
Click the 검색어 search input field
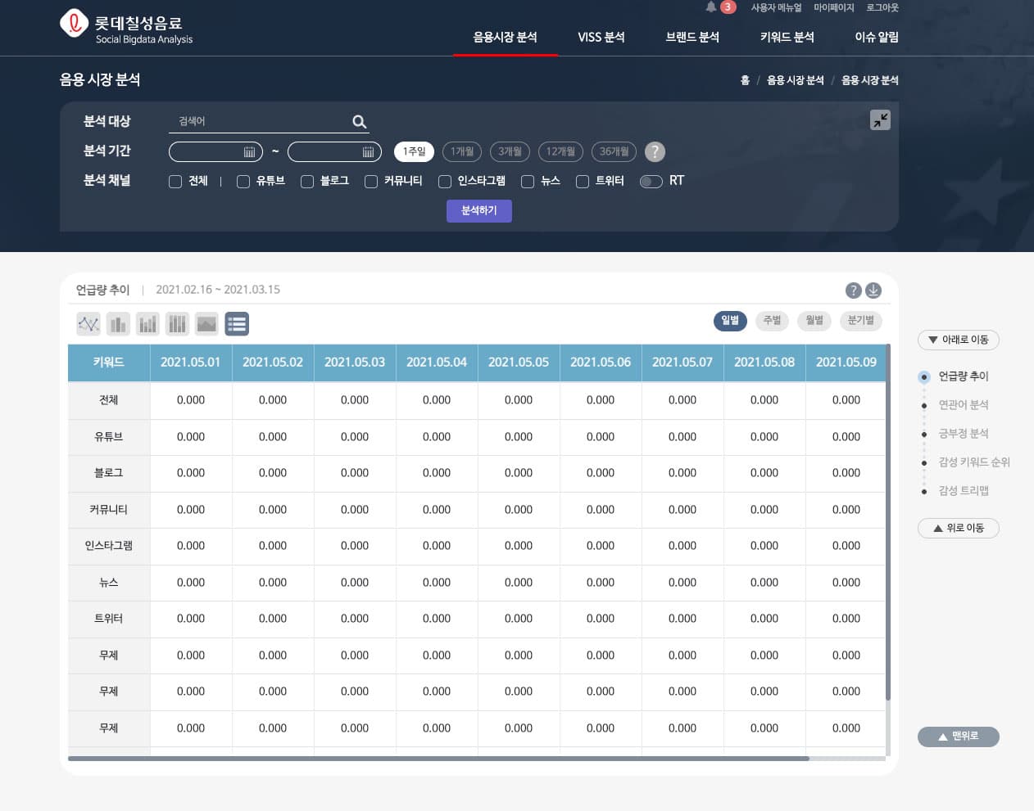tap(258, 121)
